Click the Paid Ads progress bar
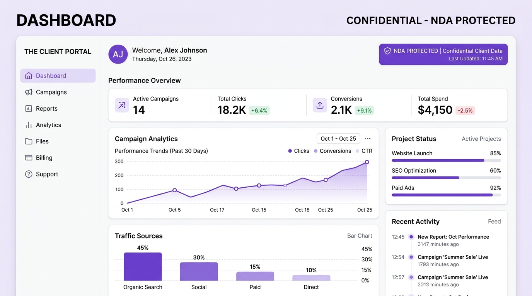Viewport: 532px width, 296px height. 446,195
